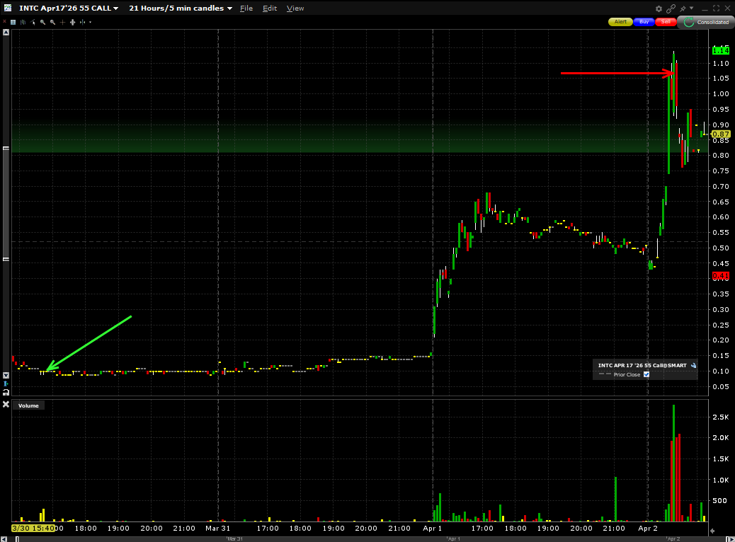The image size is (735, 542).
Task: Click the vertical scrollbar up arrow
Action: [6, 33]
